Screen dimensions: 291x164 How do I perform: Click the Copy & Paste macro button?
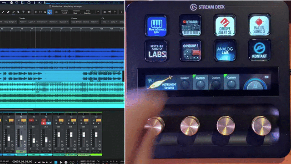(76, 22)
